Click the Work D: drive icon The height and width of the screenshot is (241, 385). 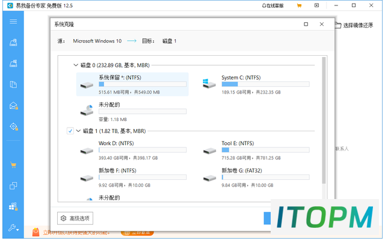(x=87, y=151)
